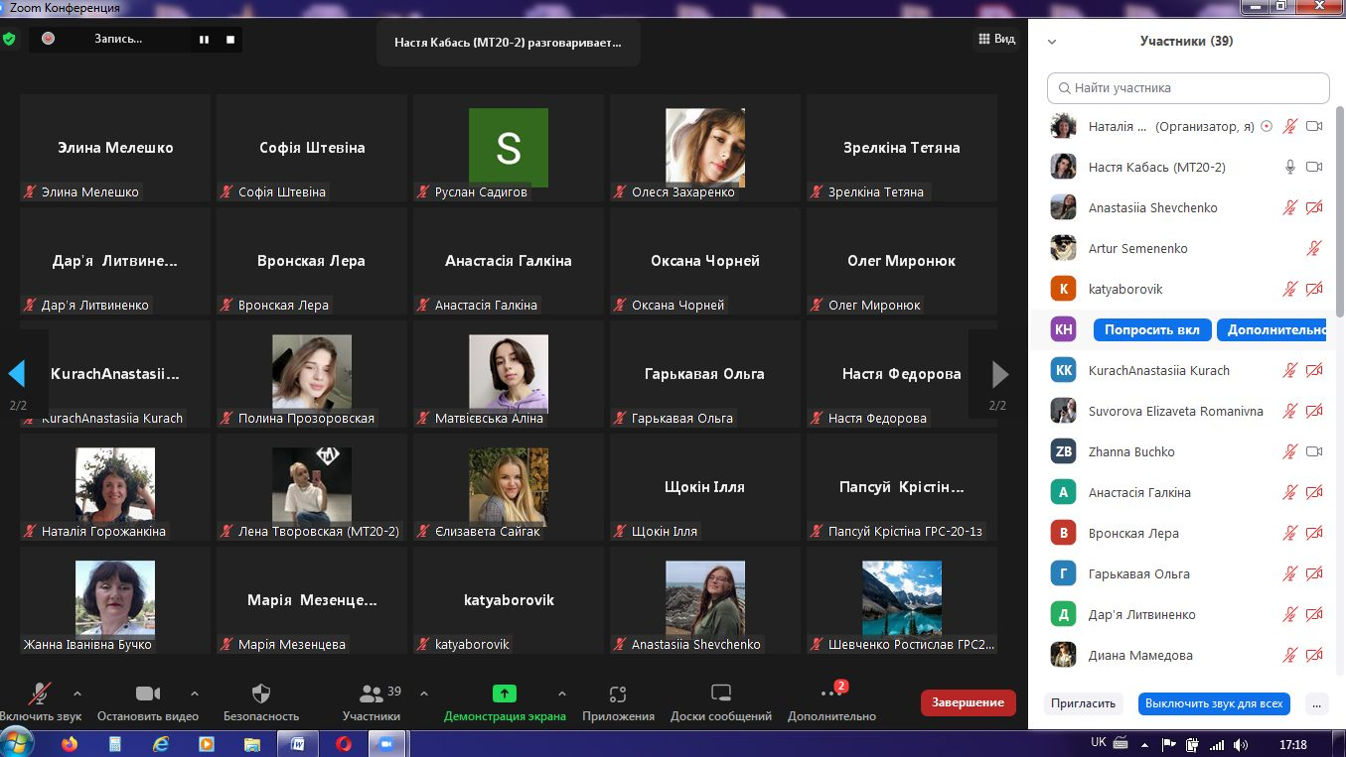Click Windows Explorer folder in taskbar
Viewport: 1346px width, 757px height.
tap(252, 743)
